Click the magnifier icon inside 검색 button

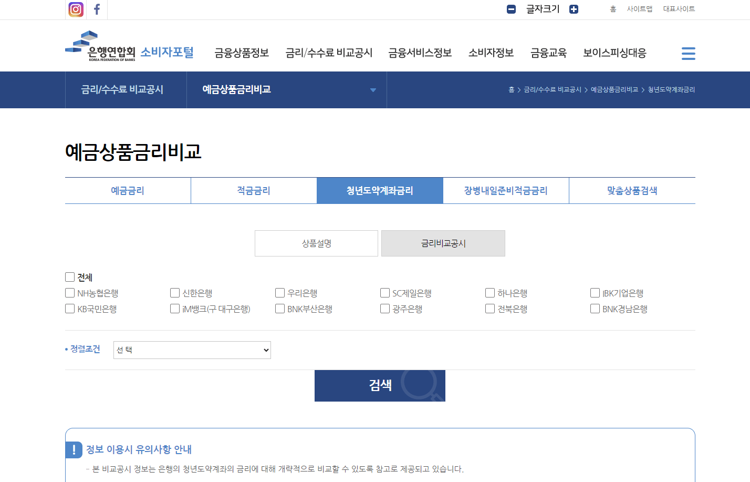(x=420, y=386)
